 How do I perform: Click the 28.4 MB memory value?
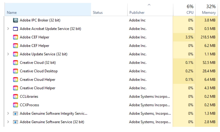(x=209, y=71)
